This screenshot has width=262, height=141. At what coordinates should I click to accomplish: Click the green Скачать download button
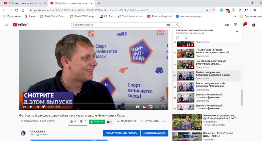(97, 122)
